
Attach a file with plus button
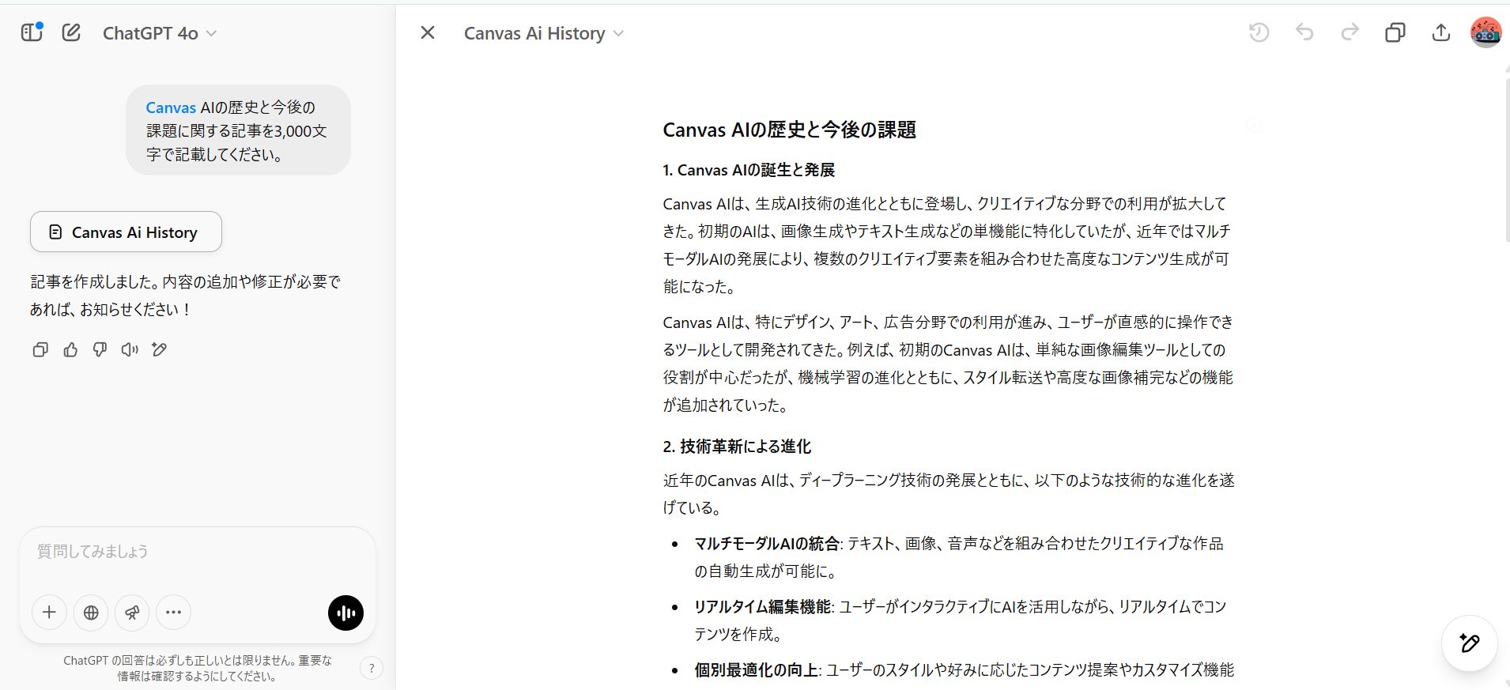coord(49,613)
